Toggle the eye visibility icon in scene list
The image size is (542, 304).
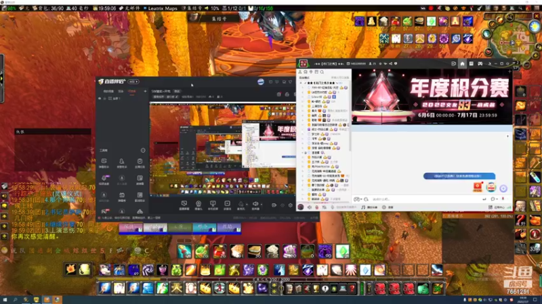coord(100,98)
